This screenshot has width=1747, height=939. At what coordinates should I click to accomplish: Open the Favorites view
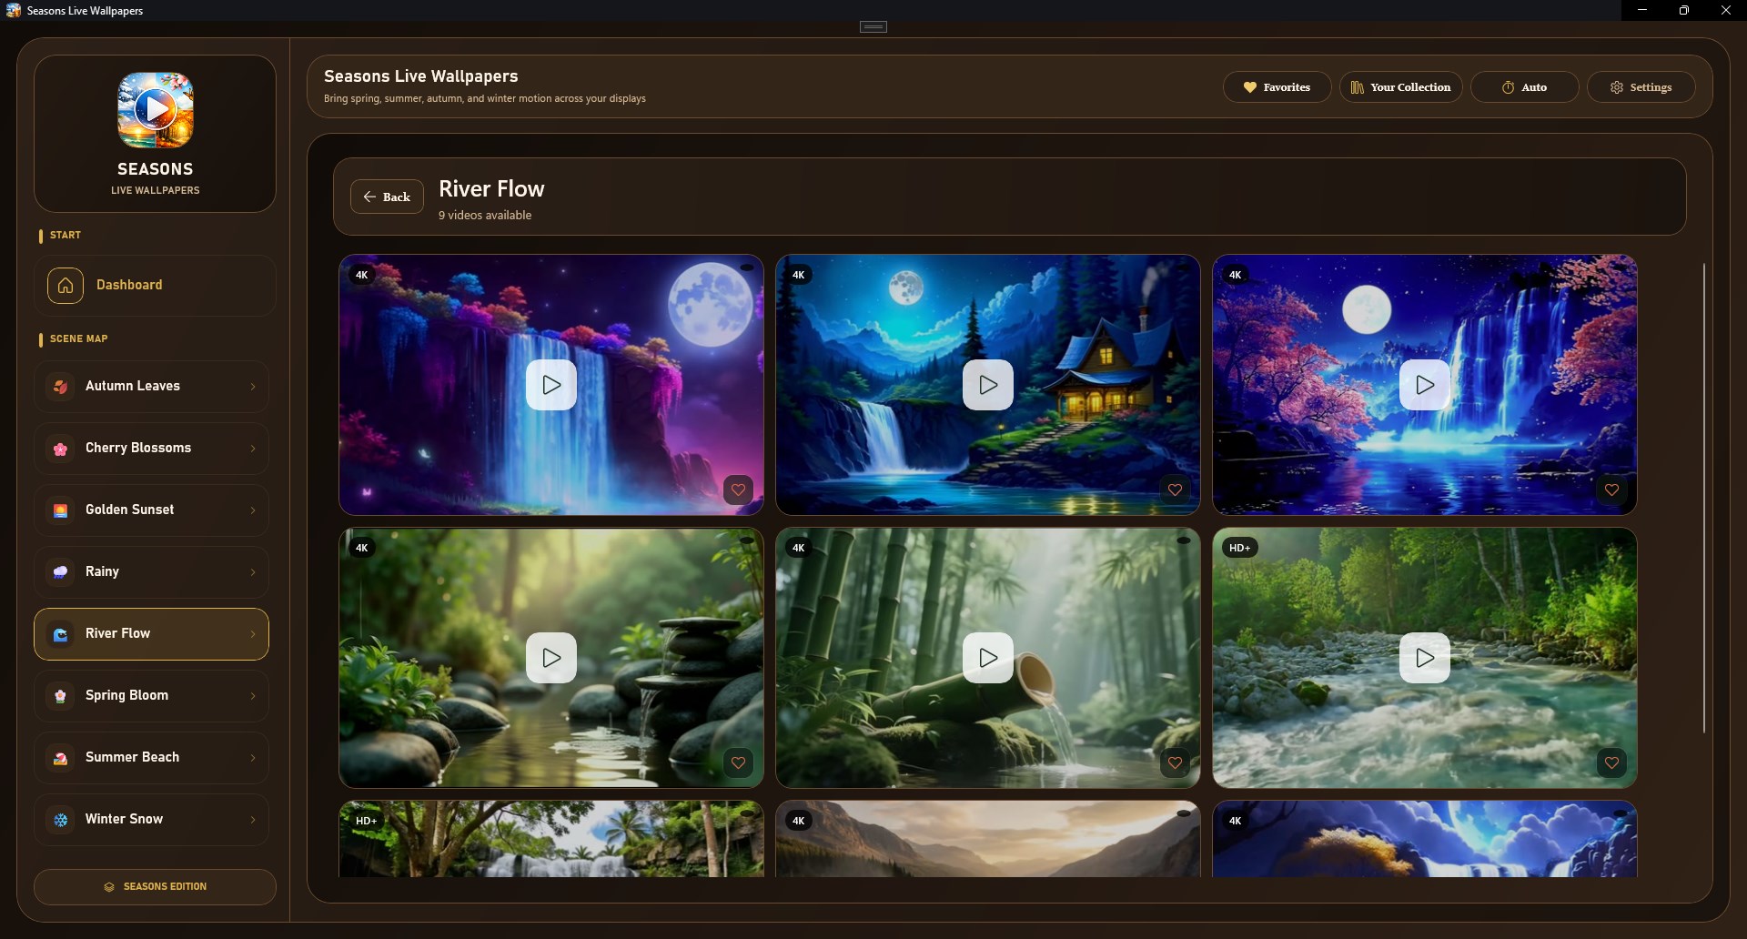click(x=1277, y=87)
